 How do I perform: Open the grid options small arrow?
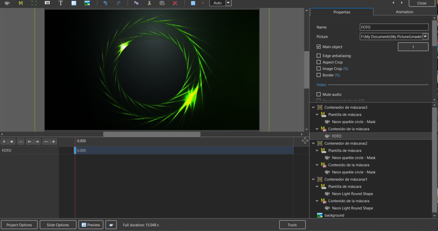pyautogui.click(x=203, y=3)
